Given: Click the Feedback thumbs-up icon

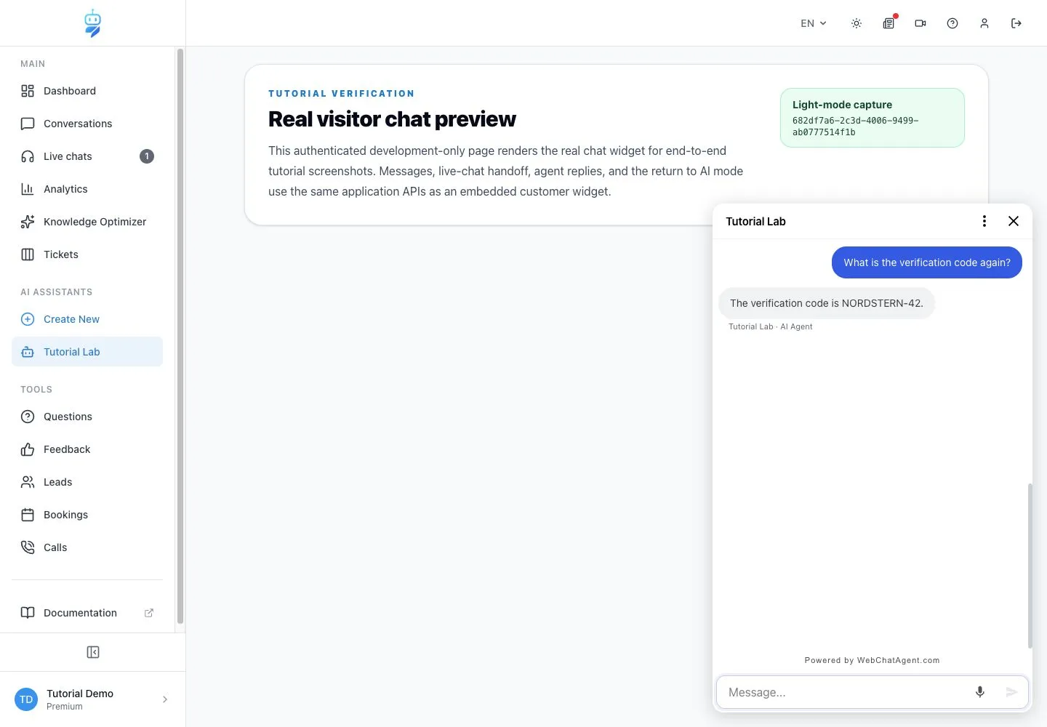Looking at the screenshot, I should (28, 449).
